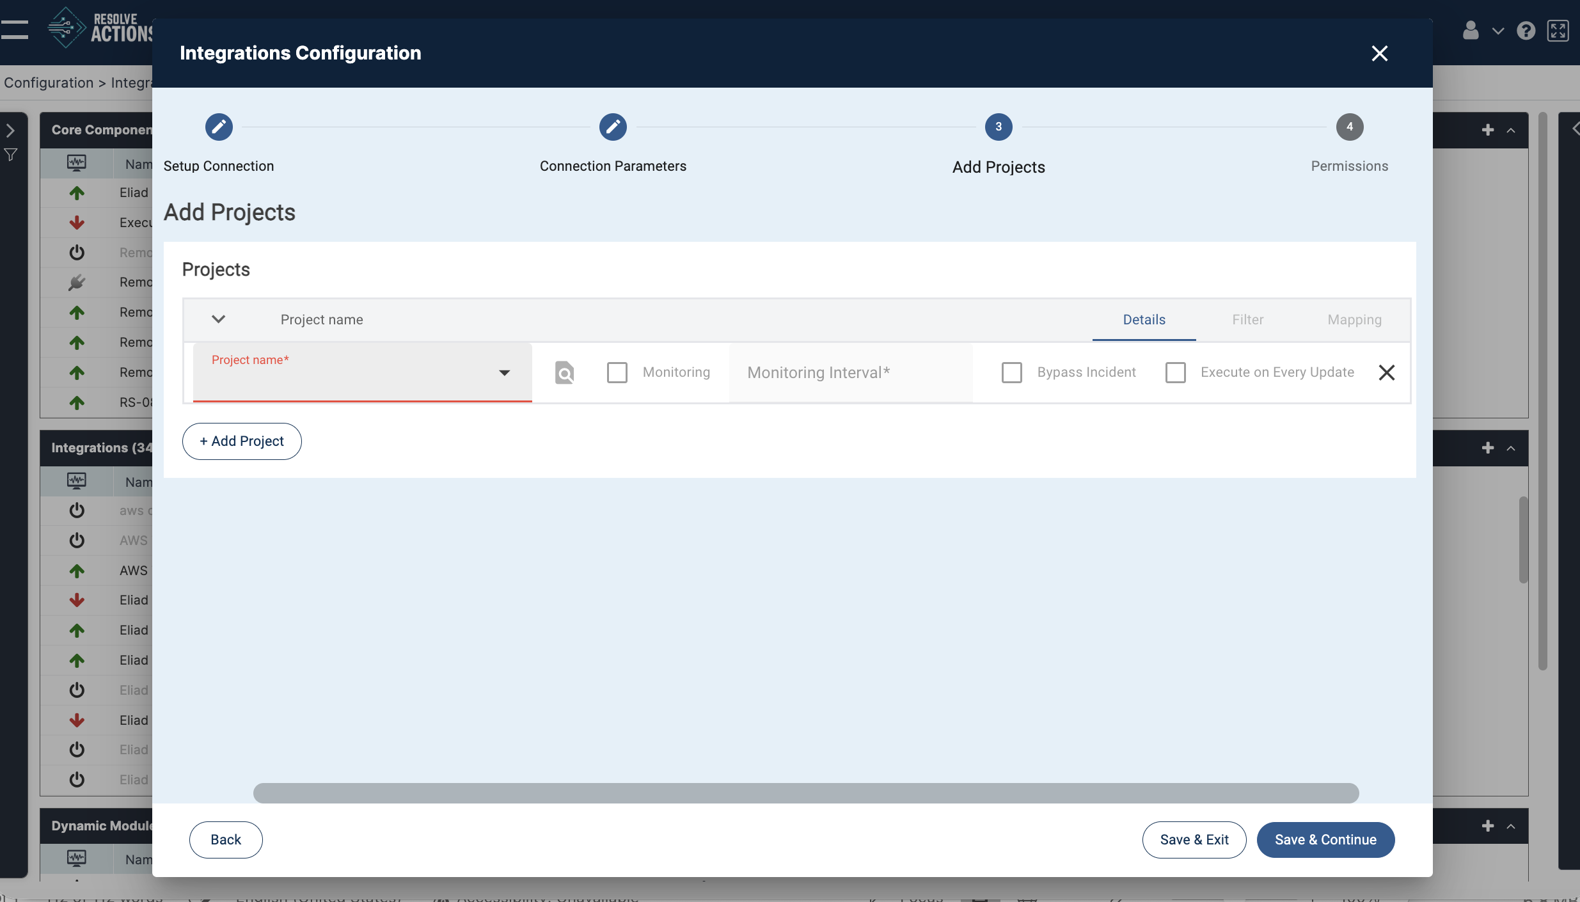Switch to the Mapping tab
Image resolution: width=1580 pixels, height=902 pixels.
point(1354,319)
